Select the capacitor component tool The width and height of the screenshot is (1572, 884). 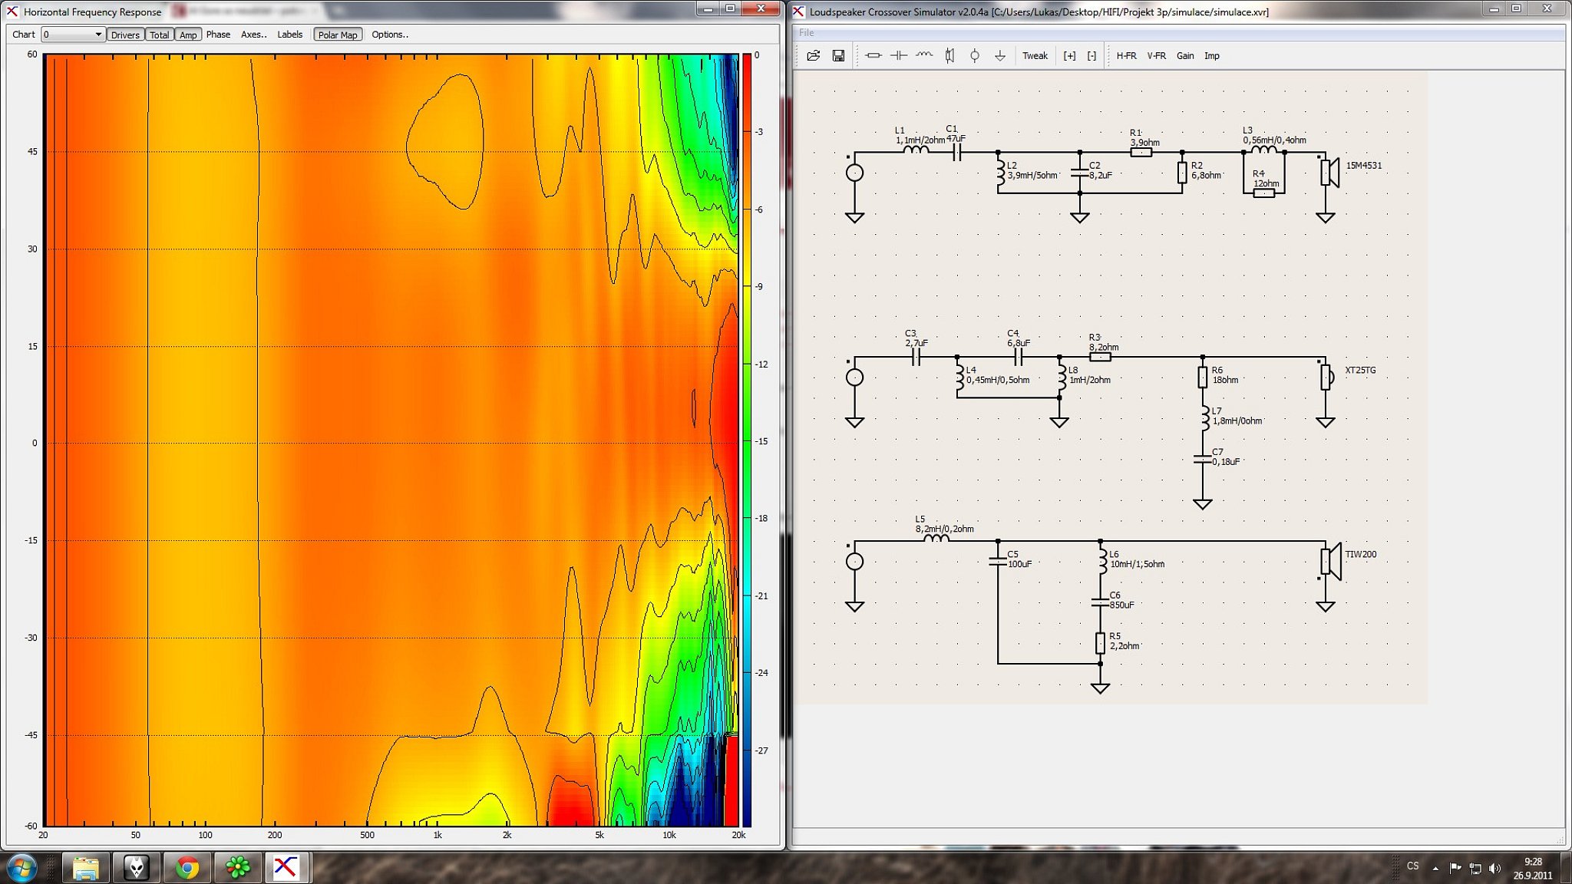(898, 56)
